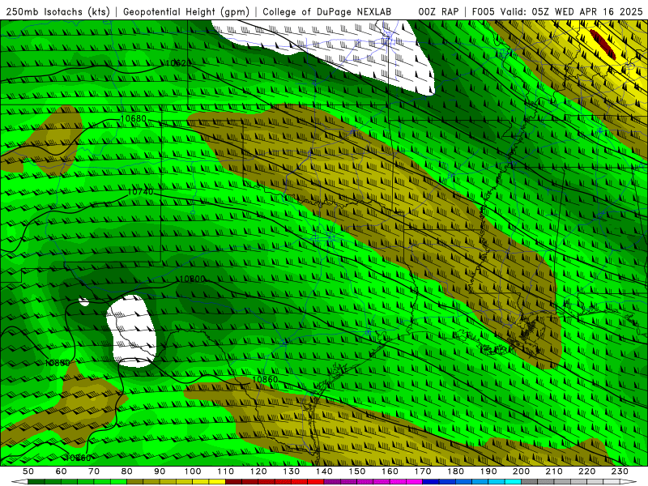Select the brightest green swatch just before 80
The width and height of the screenshot is (648, 486).
tap(118, 482)
